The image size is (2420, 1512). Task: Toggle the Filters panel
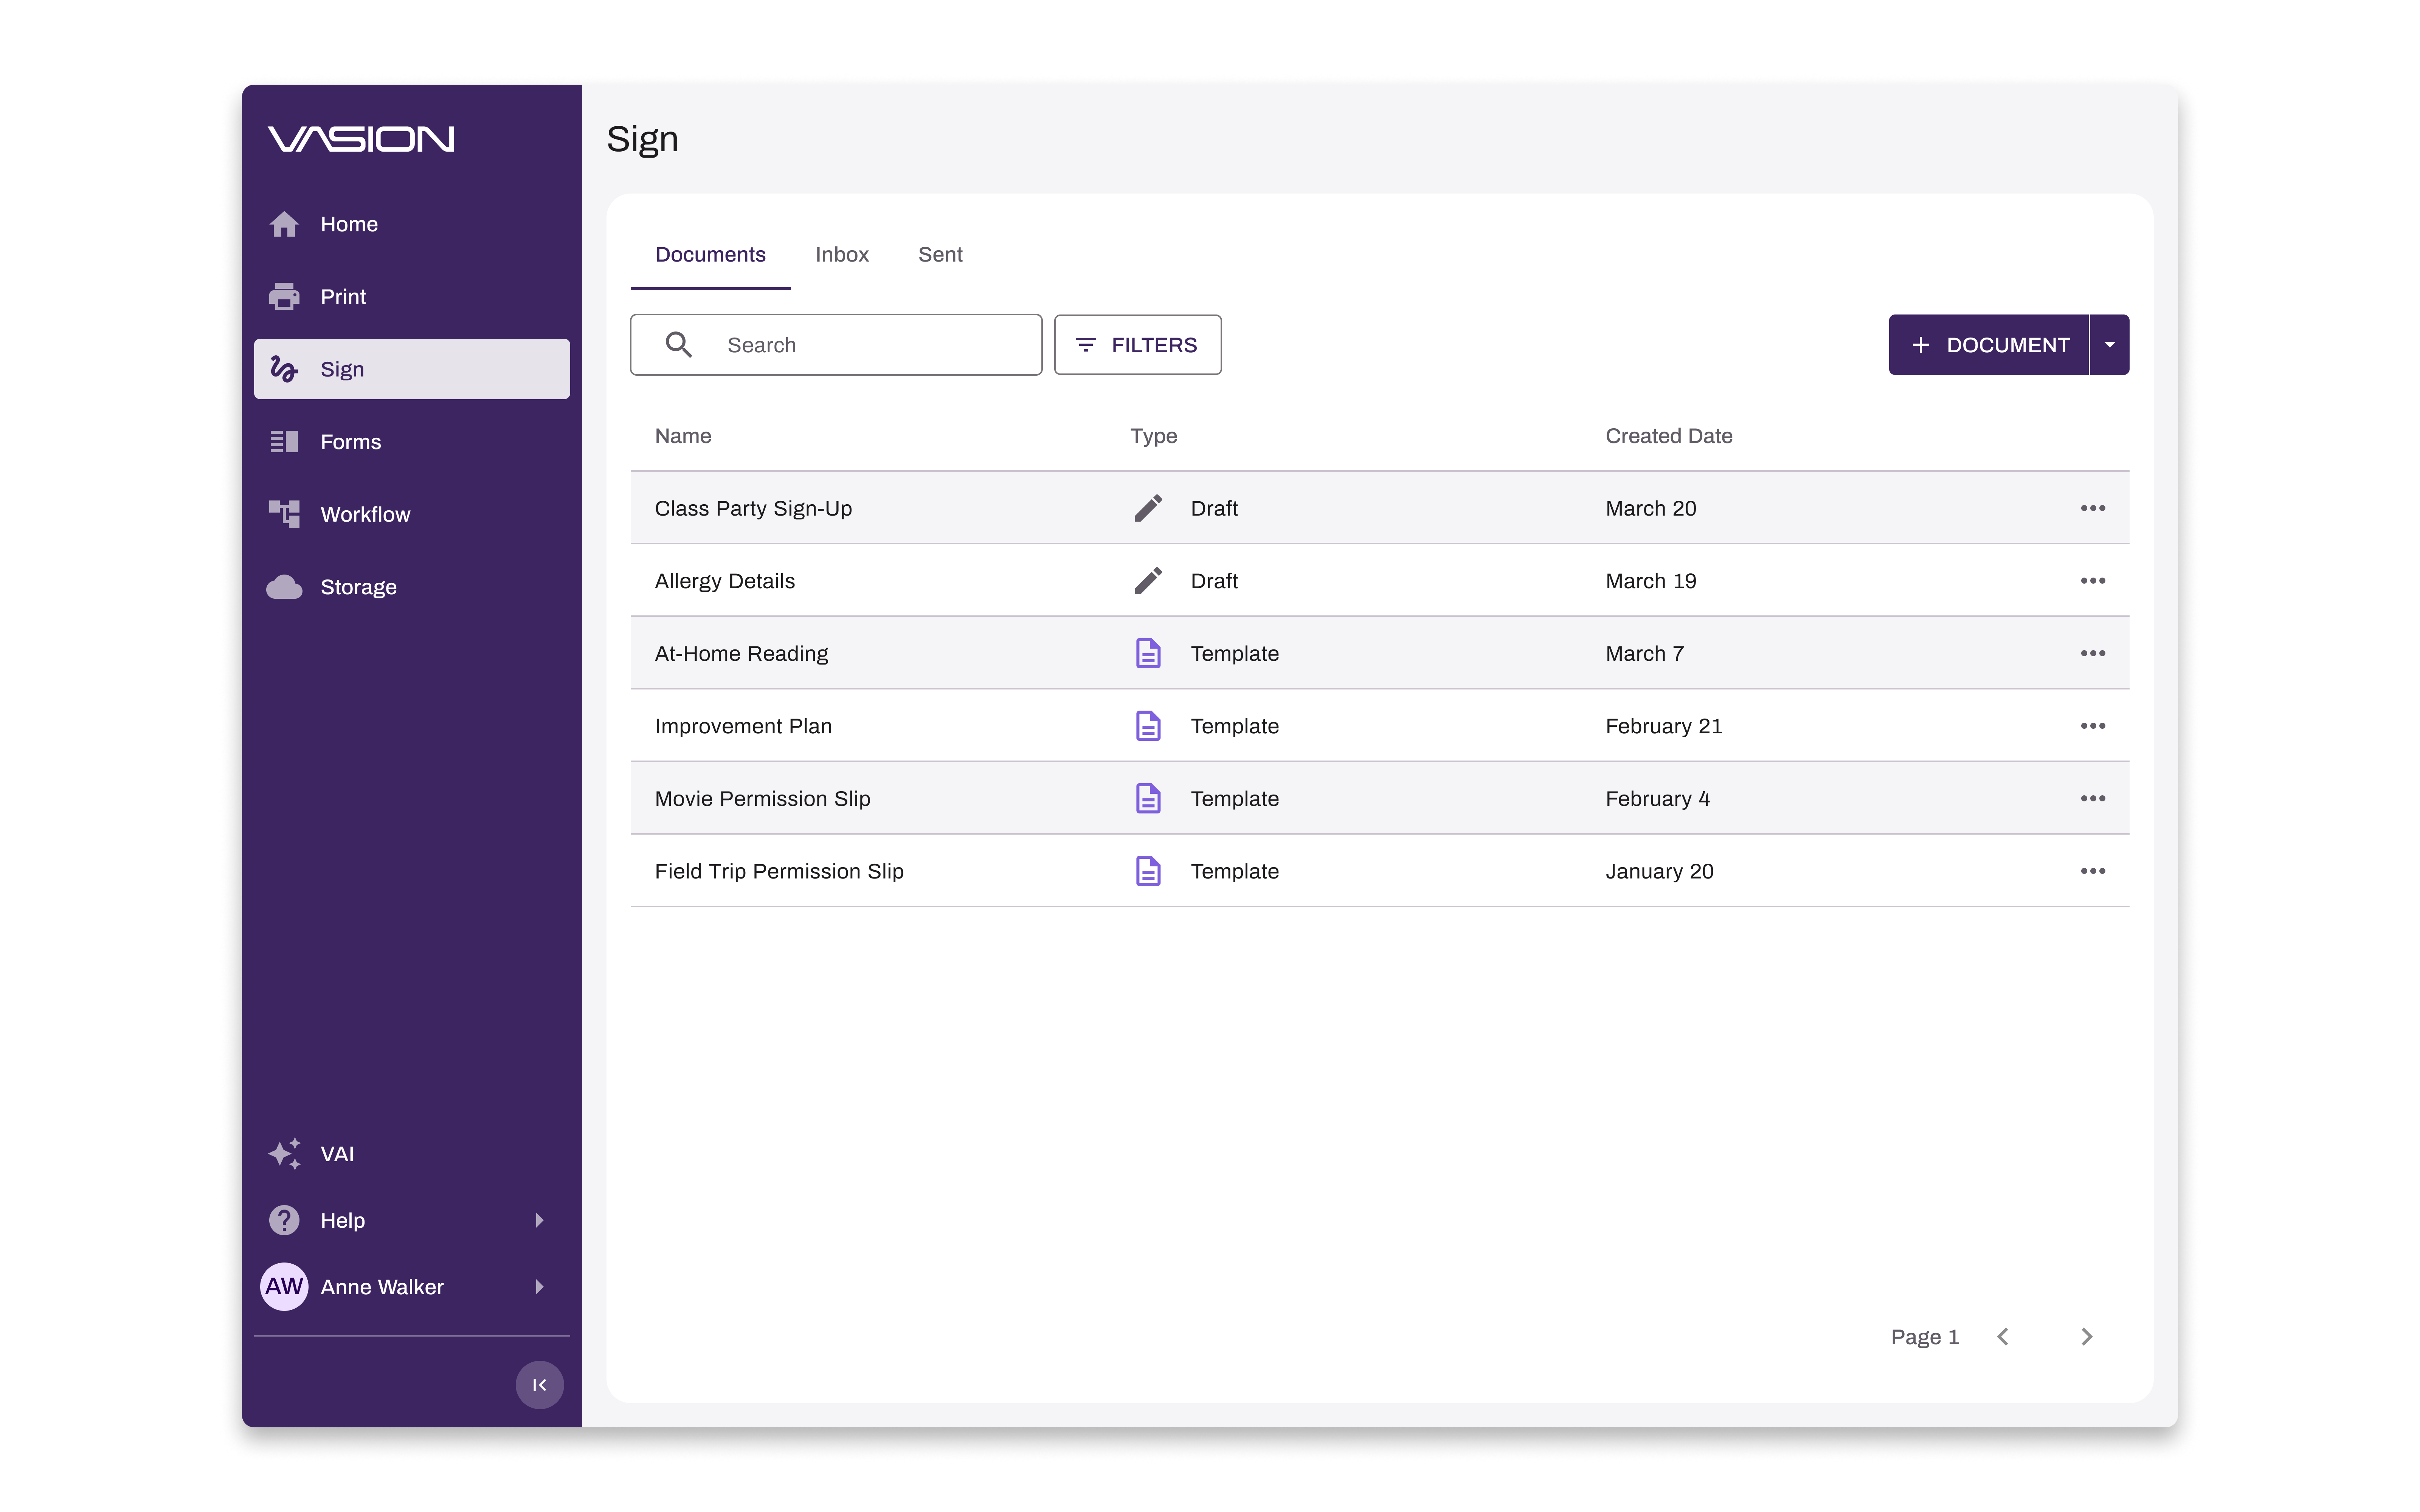[1137, 344]
